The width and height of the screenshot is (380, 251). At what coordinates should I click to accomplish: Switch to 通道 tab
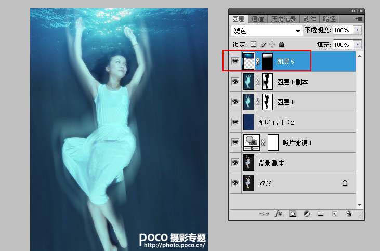pos(257,19)
